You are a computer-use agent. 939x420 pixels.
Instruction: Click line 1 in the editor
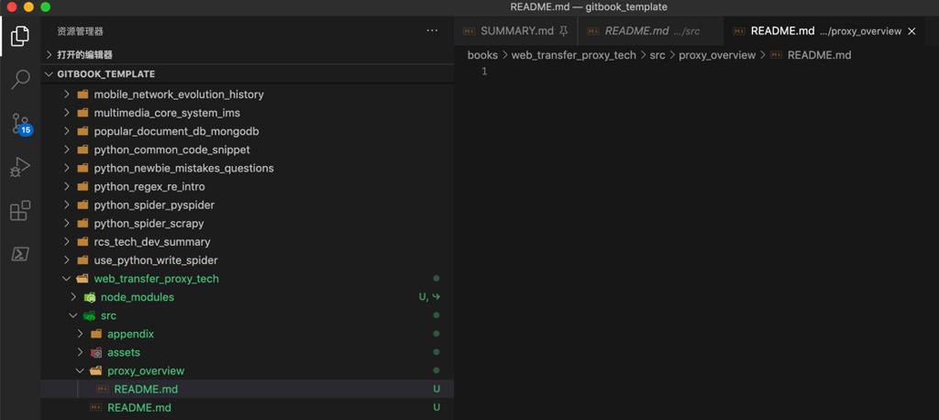pos(642,72)
